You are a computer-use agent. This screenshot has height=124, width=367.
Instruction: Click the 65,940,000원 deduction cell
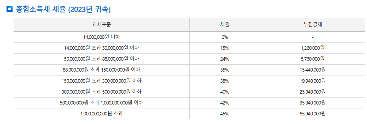coord(312,114)
